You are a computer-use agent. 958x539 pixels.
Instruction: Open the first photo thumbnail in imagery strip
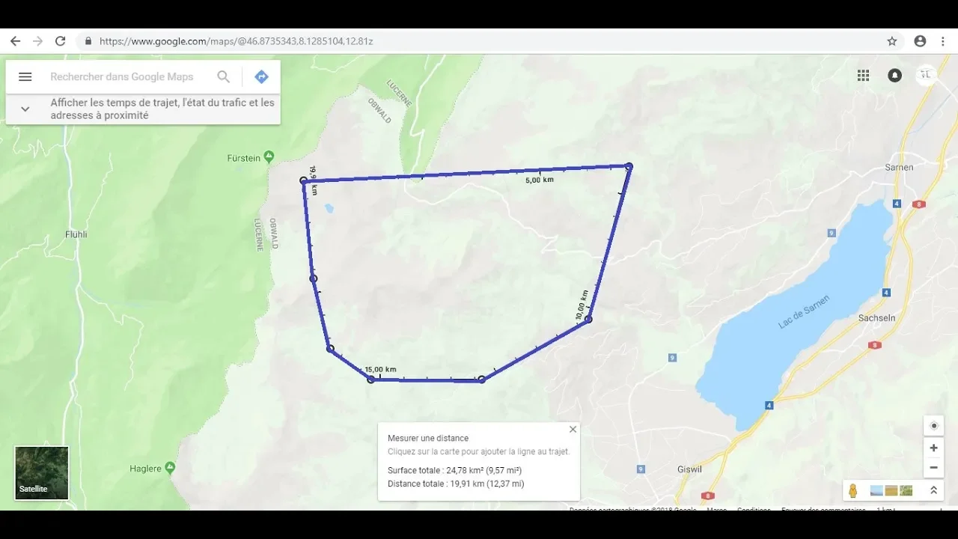[876, 490]
